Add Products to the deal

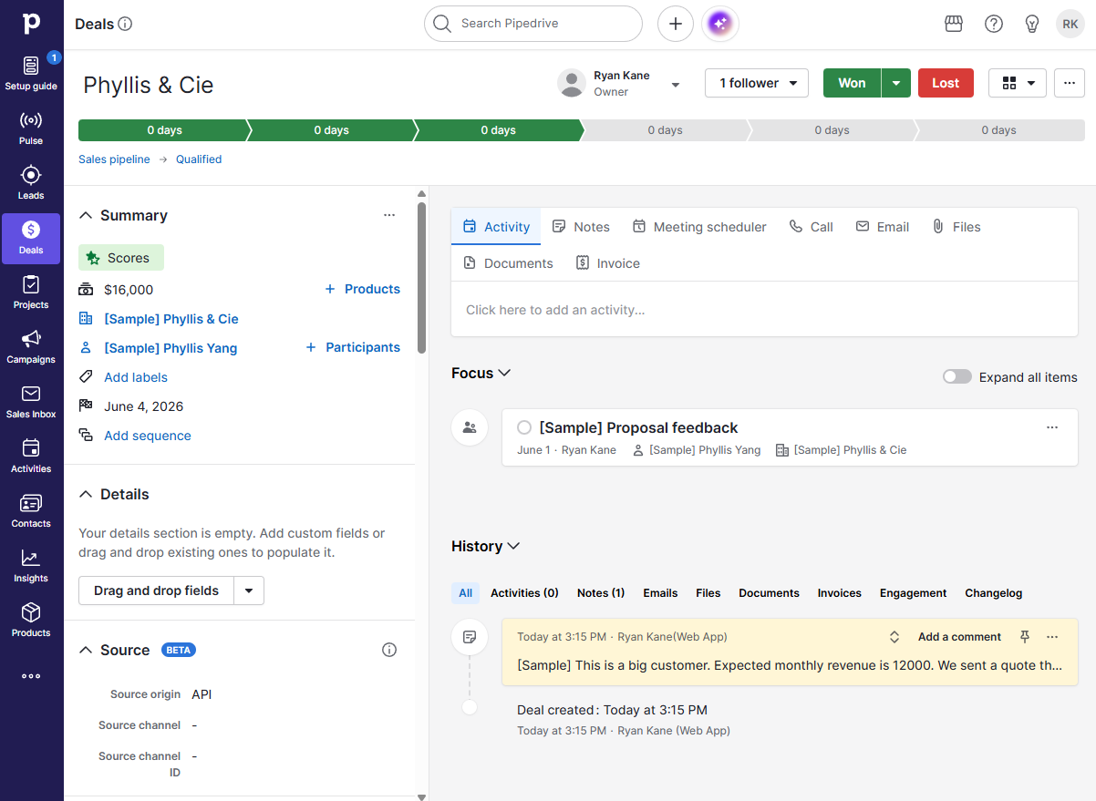pyautogui.click(x=363, y=289)
